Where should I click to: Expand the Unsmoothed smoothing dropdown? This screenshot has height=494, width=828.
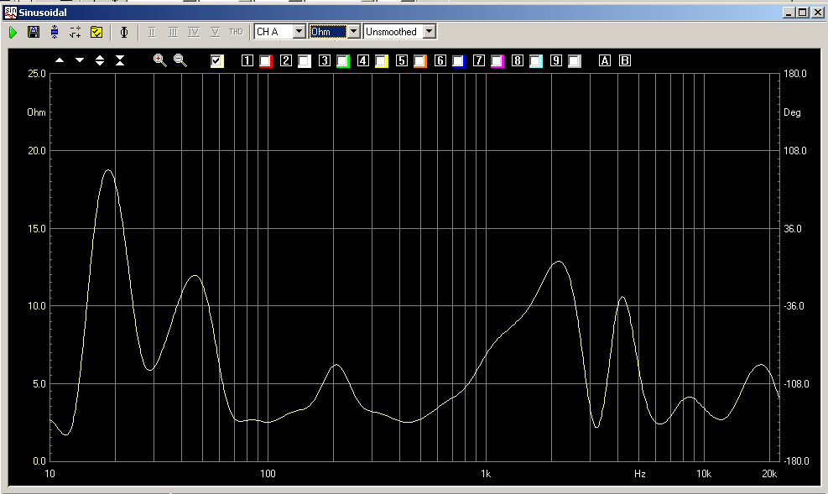tap(430, 32)
